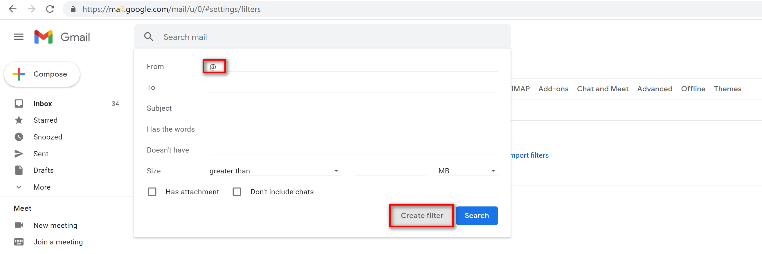Screen dimensions: 762x254
Task: Switch to the Advanced settings tab
Action: tap(654, 89)
